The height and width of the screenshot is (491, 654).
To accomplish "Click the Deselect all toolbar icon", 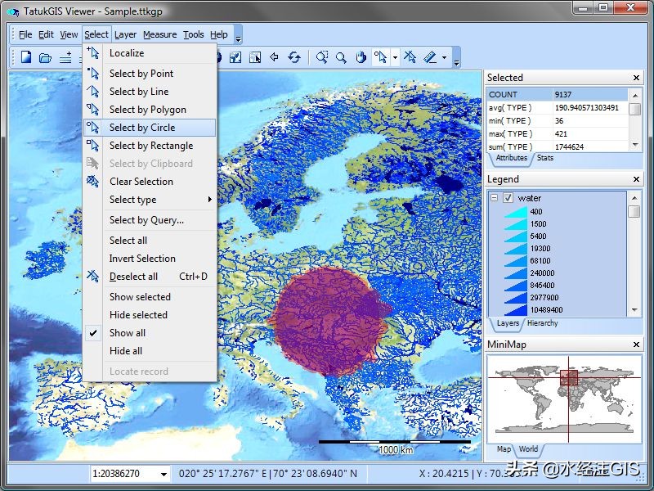I will [x=410, y=57].
